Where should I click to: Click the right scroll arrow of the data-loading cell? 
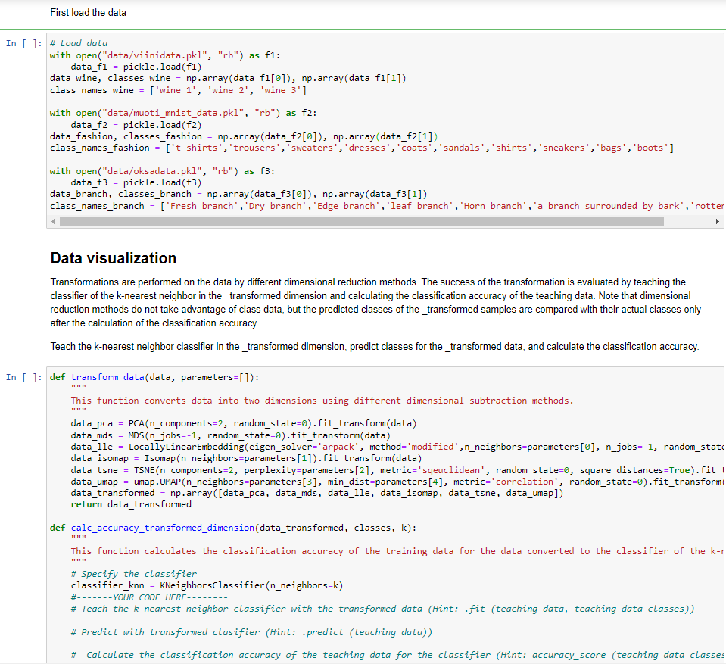click(716, 220)
